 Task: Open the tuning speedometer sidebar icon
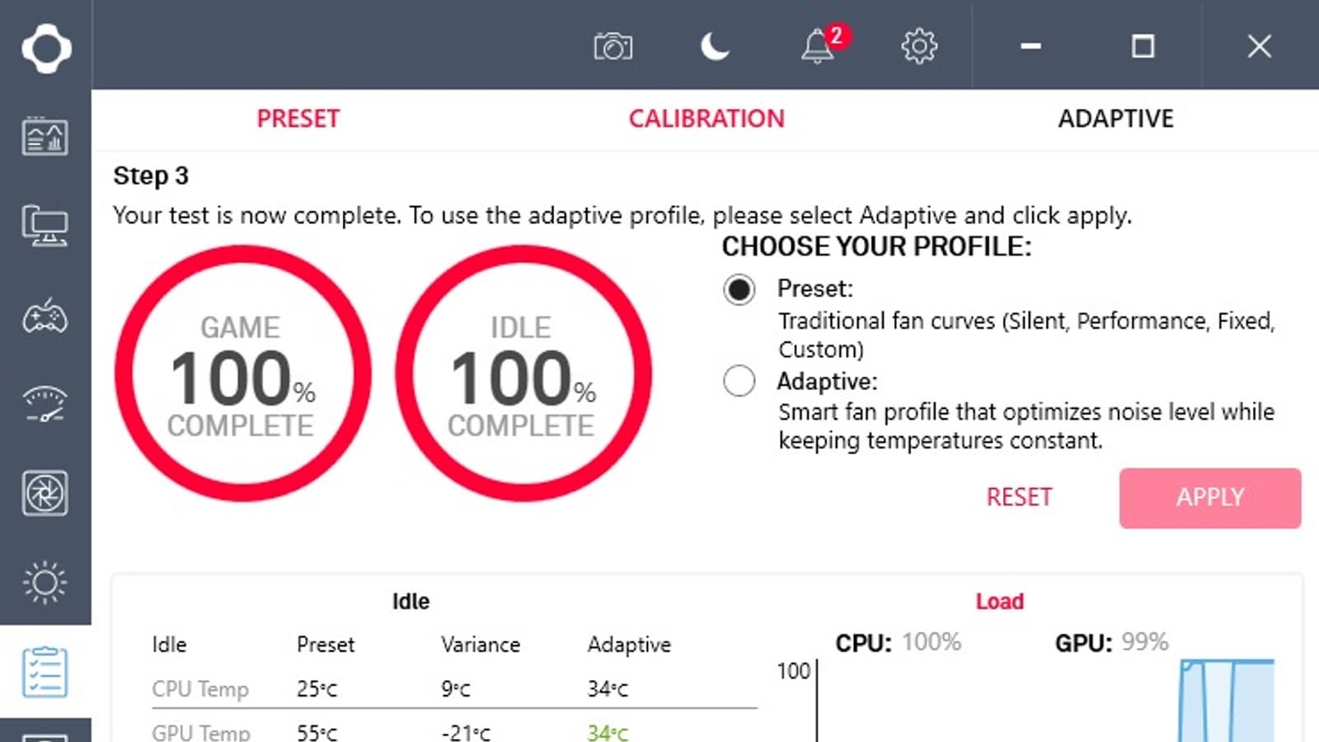pos(45,405)
